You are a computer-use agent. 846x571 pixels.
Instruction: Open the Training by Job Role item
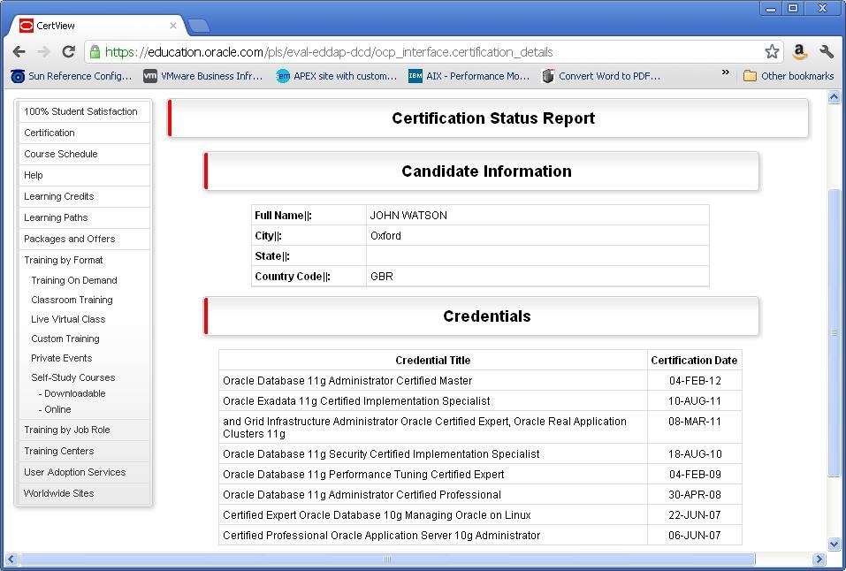coord(84,430)
